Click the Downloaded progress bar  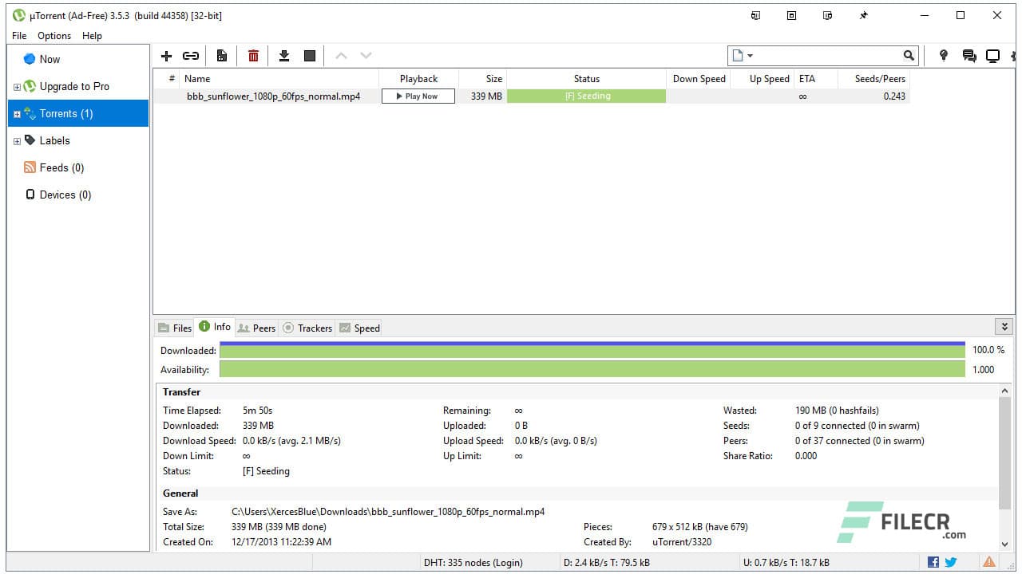pos(592,350)
